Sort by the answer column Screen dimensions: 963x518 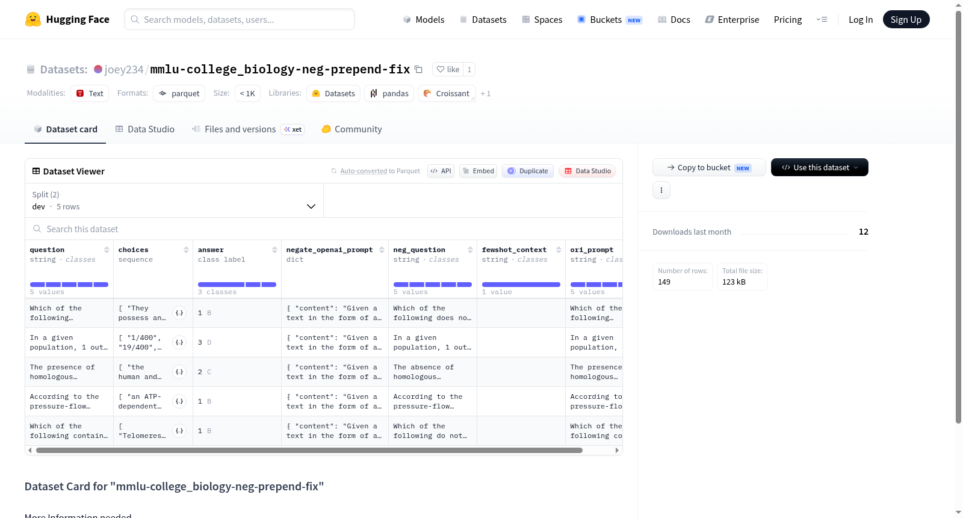pos(274,250)
